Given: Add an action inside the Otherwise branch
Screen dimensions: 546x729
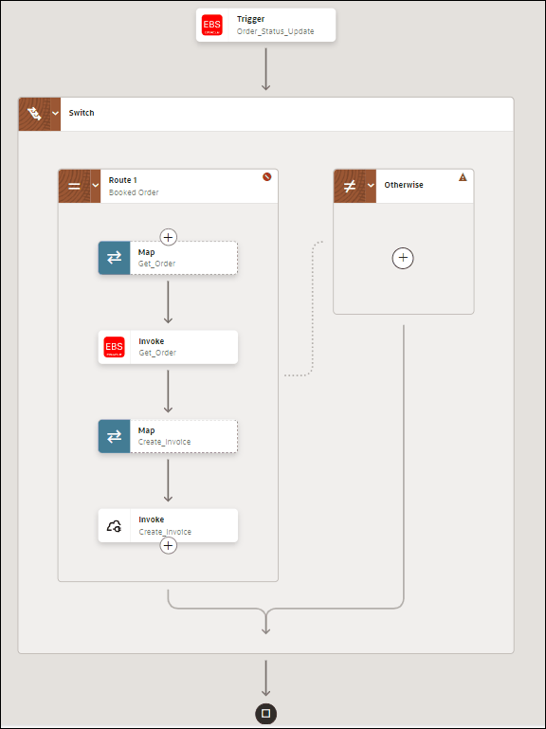Looking at the screenshot, I should coord(403,258).
